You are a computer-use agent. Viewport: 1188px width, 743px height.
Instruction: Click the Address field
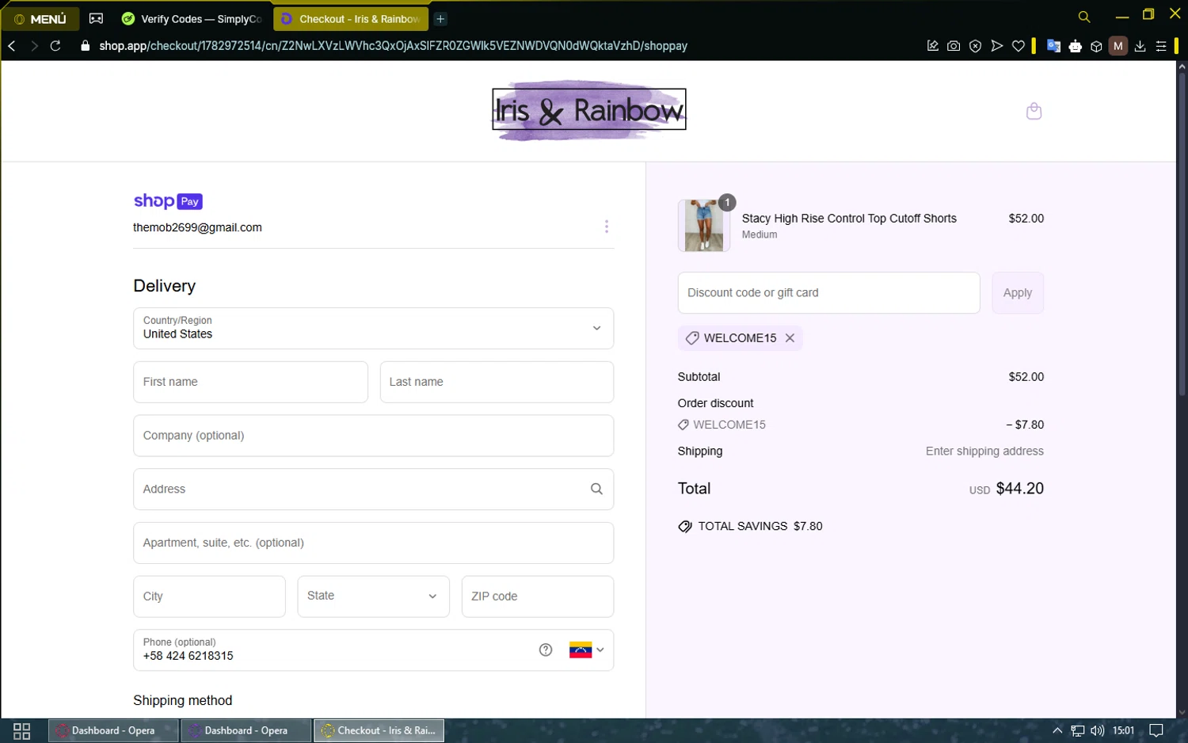tap(373, 490)
